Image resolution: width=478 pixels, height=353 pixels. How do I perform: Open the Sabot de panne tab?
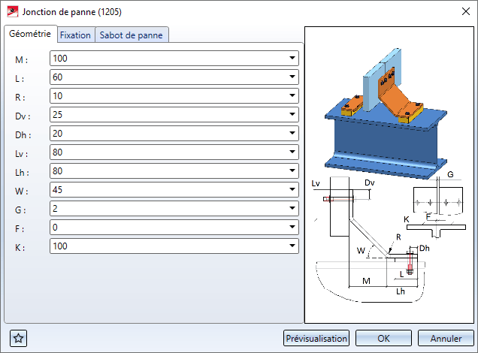click(x=132, y=35)
